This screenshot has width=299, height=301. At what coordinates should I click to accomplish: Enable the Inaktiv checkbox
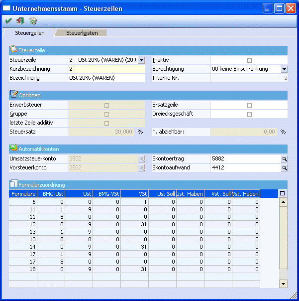click(249, 60)
